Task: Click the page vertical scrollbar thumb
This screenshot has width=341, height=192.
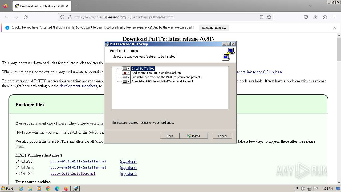Action: coord(339,50)
